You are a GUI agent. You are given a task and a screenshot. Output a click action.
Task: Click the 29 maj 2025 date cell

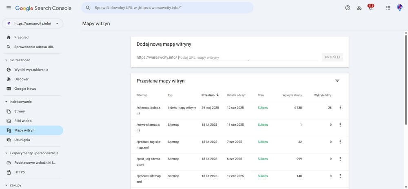[210, 107]
